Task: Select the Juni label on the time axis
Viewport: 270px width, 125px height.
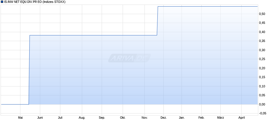Action: 40,118
